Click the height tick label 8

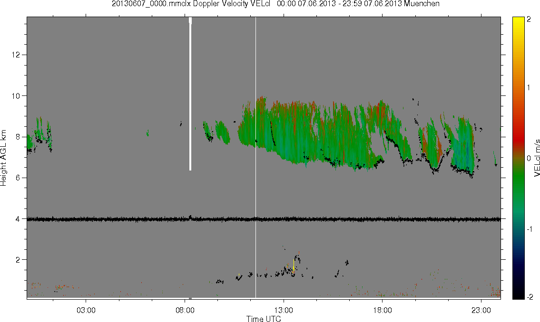tap(18, 137)
